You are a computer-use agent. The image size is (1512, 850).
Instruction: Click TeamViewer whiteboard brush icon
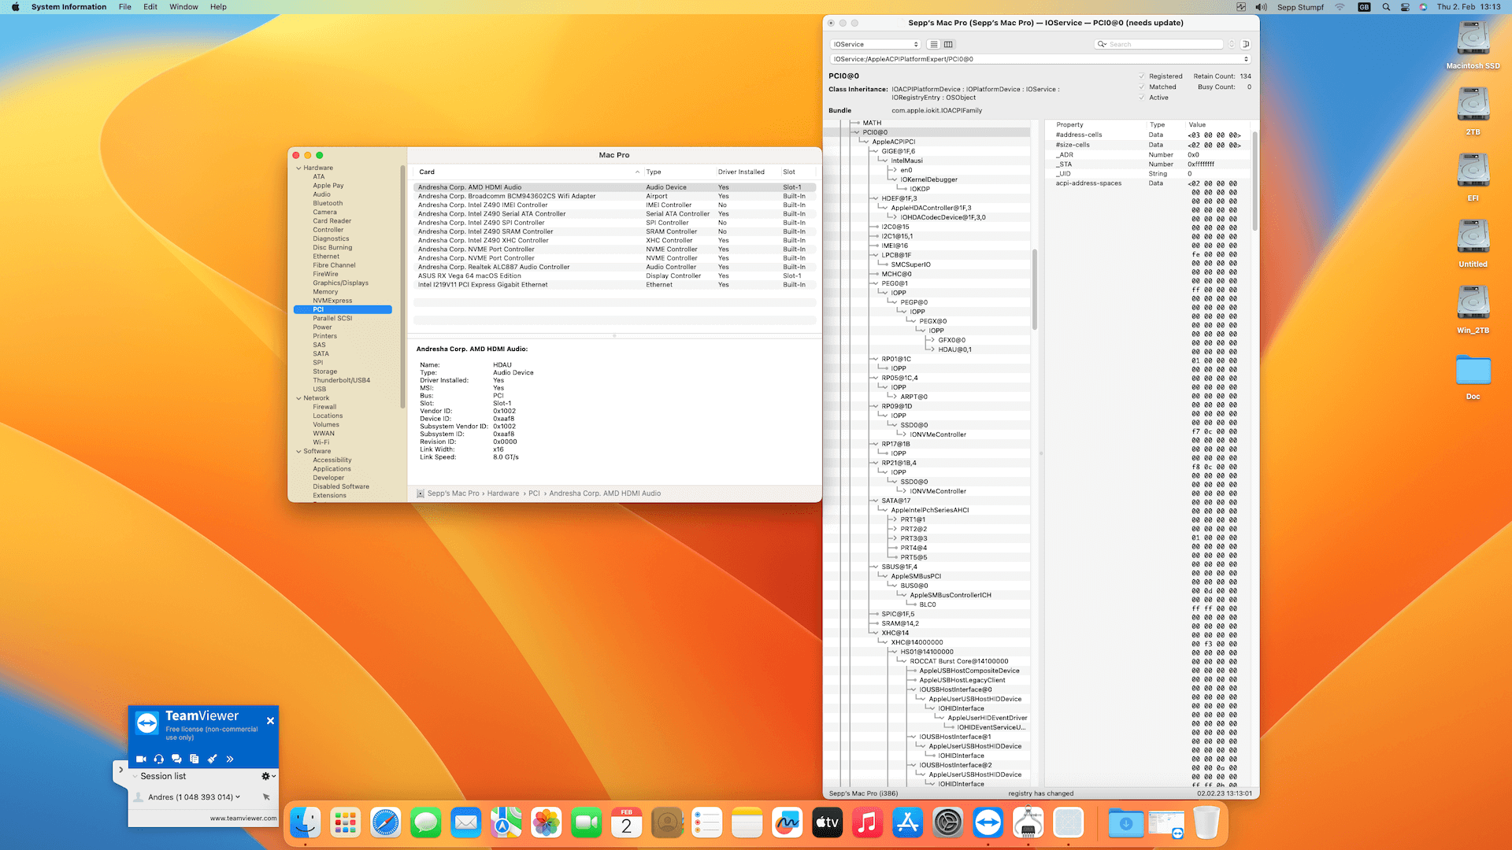[212, 759]
